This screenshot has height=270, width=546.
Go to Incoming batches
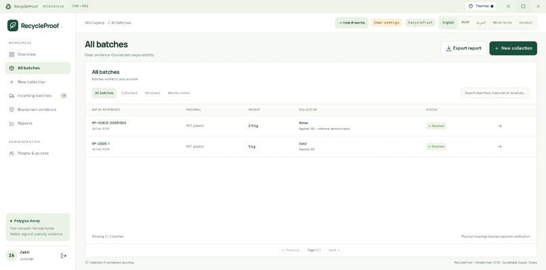click(x=38, y=95)
